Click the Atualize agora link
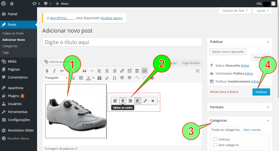 (111, 18)
